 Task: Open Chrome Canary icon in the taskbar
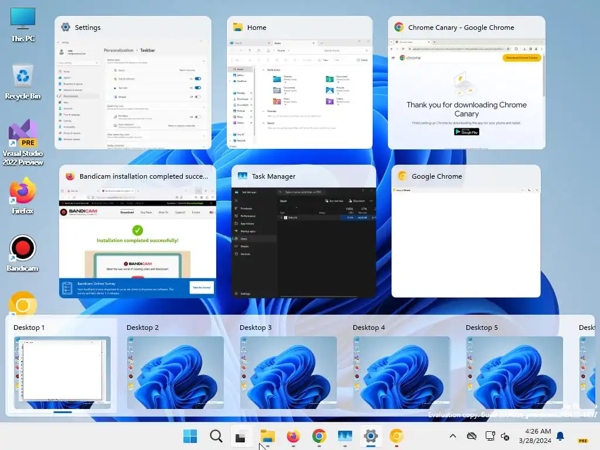(397, 436)
